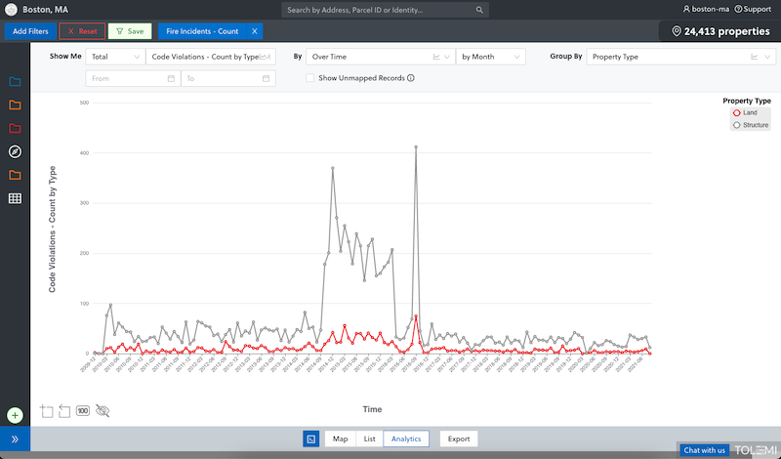This screenshot has width=781, height=459.
Task: Switch to the Map view tab
Action: pyautogui.click(x=340, y=439)
